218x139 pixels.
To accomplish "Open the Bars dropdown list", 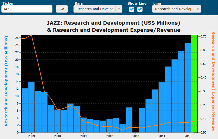I will (x=98, y=9).
